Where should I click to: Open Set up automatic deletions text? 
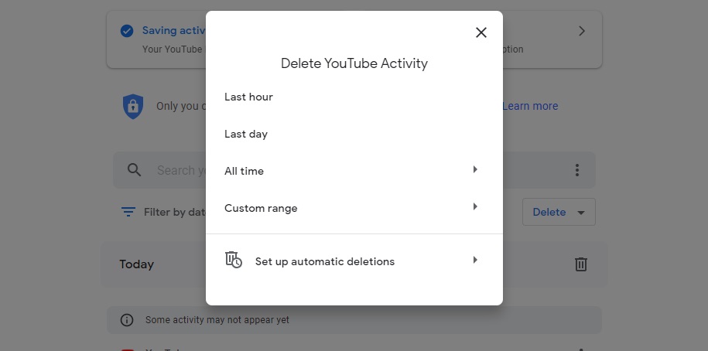[324, 261]
